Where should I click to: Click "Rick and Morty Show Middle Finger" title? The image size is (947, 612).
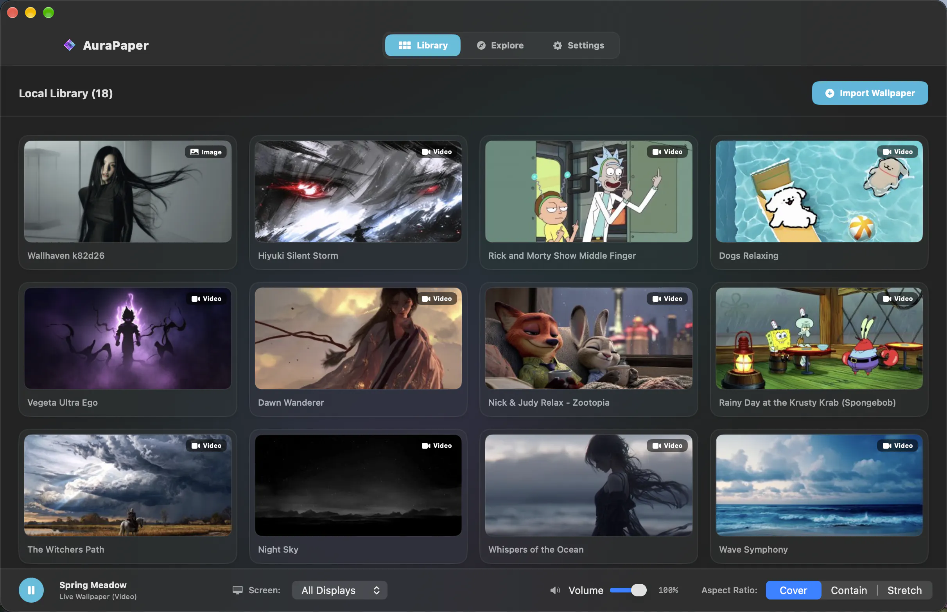pyautogui.click(x=562, y=256)
